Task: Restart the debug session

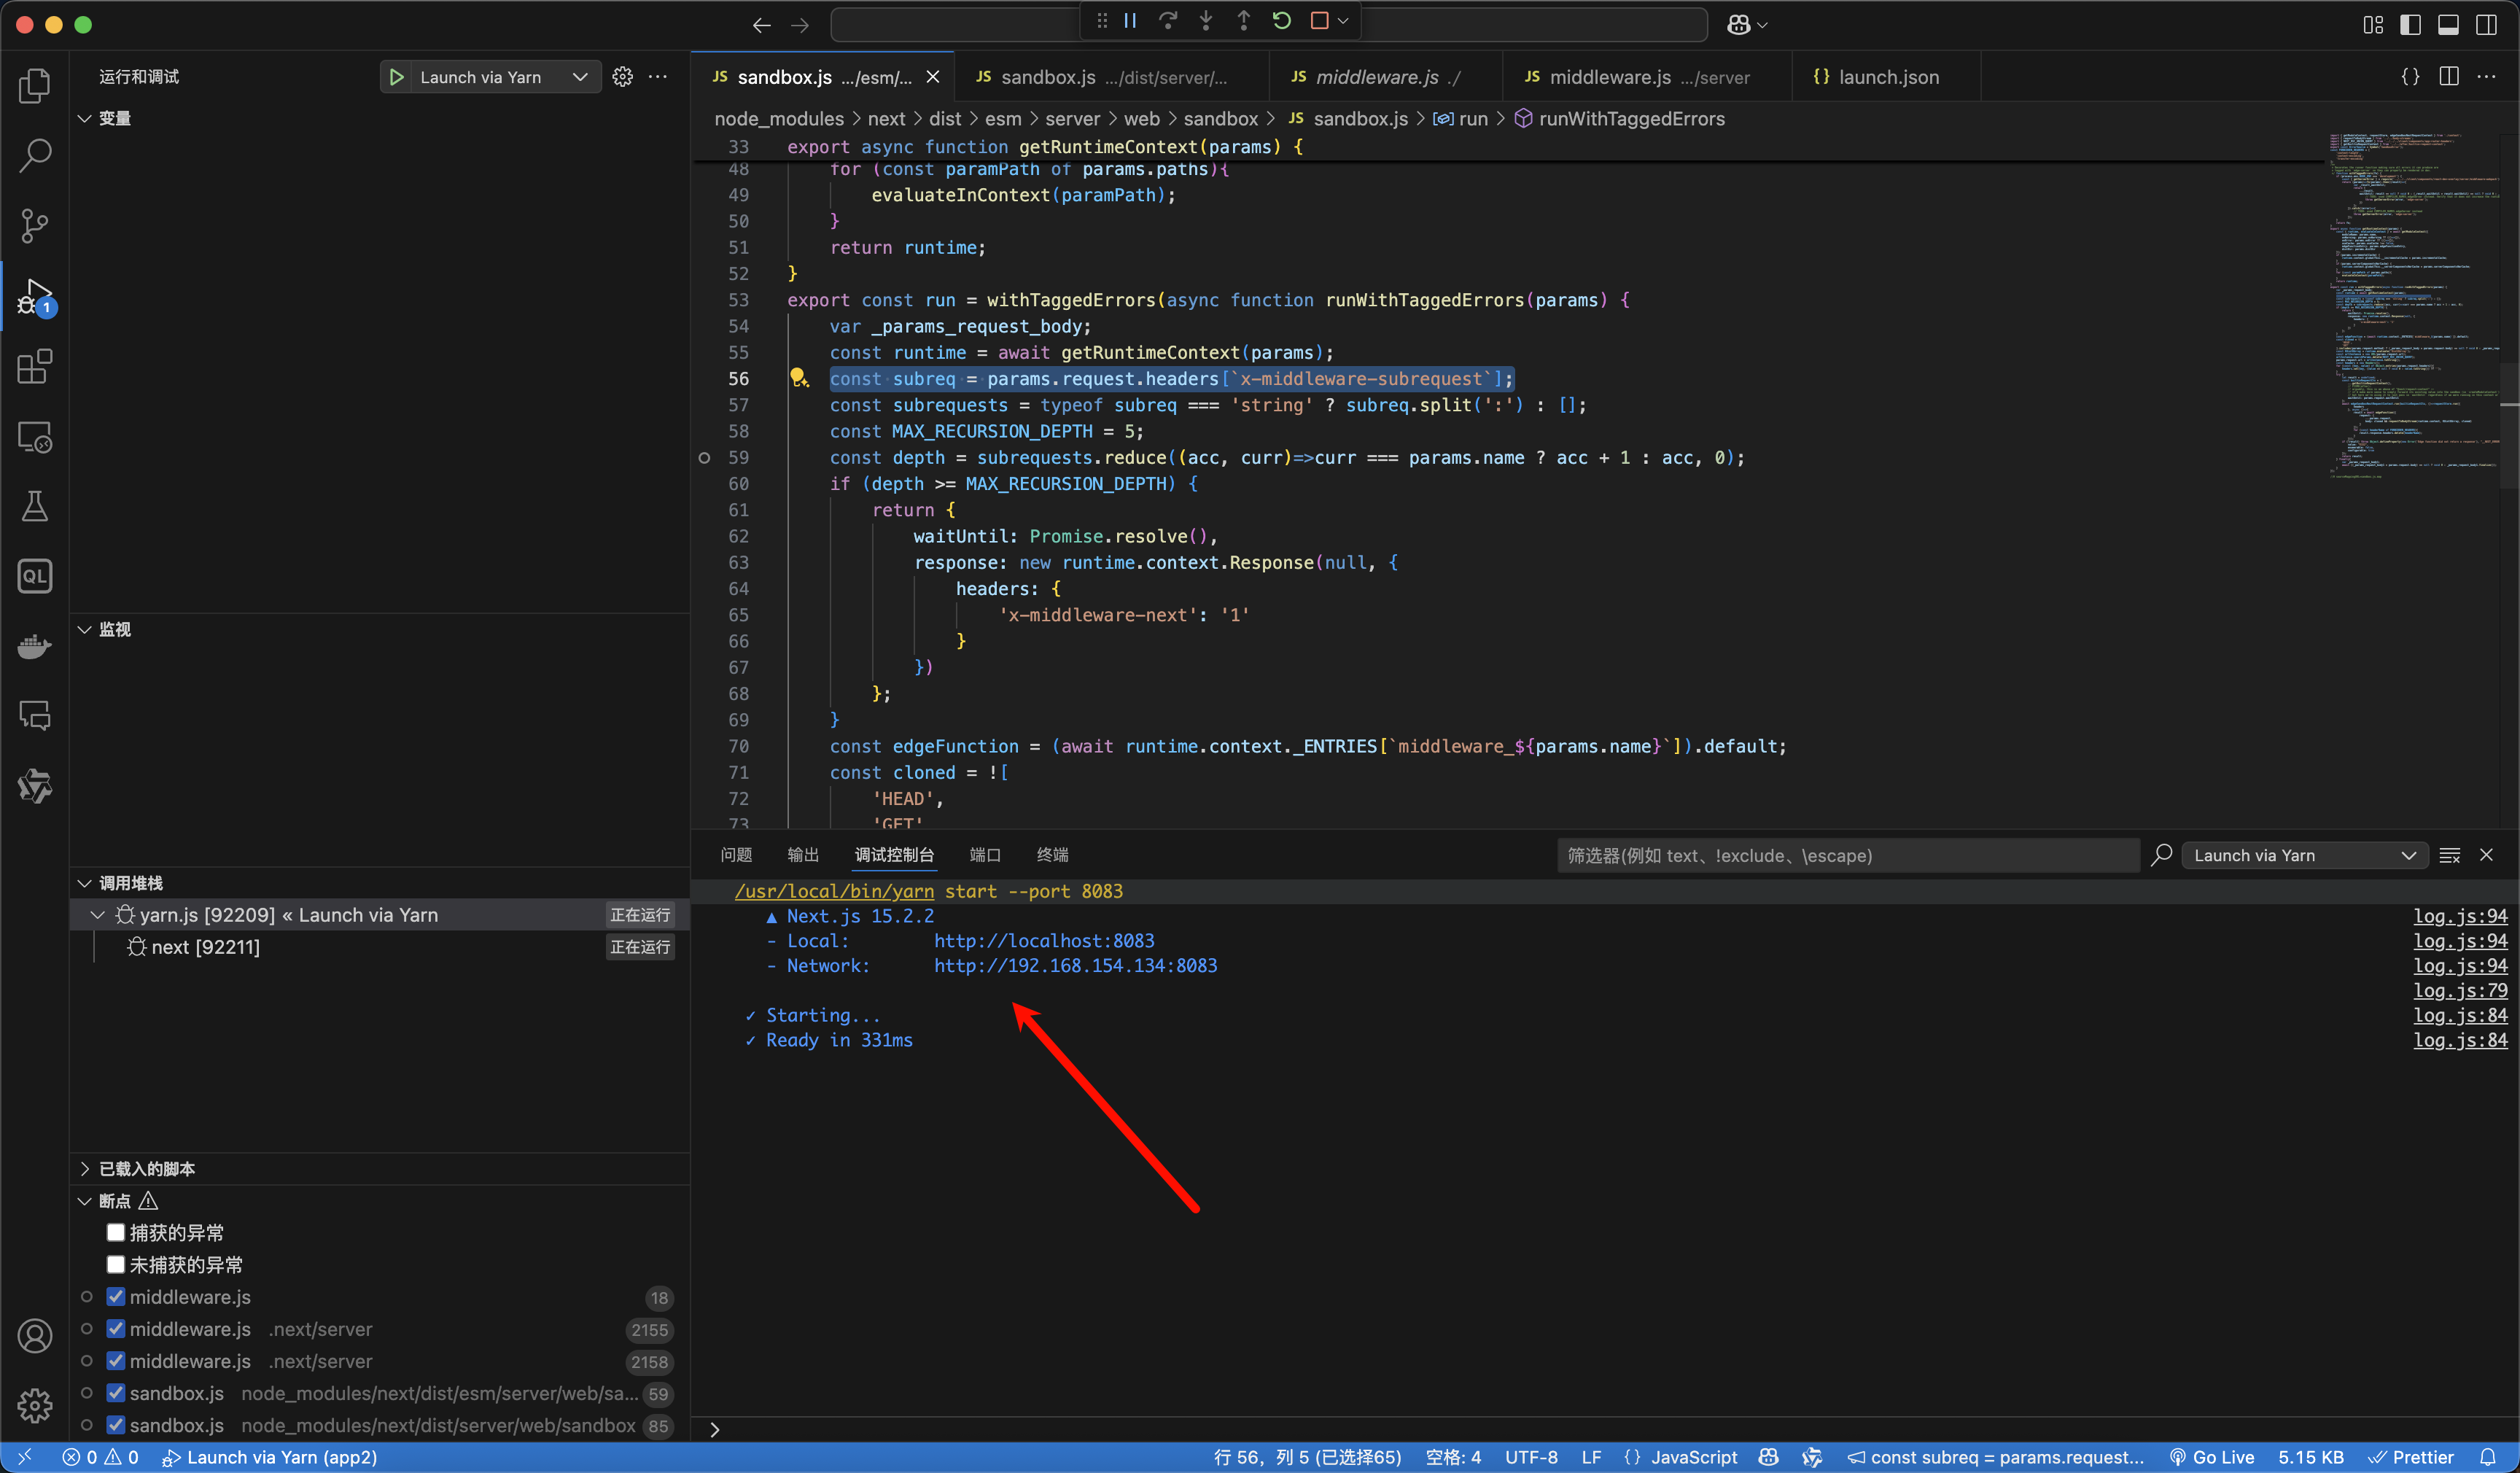Action: (1282, 21)
